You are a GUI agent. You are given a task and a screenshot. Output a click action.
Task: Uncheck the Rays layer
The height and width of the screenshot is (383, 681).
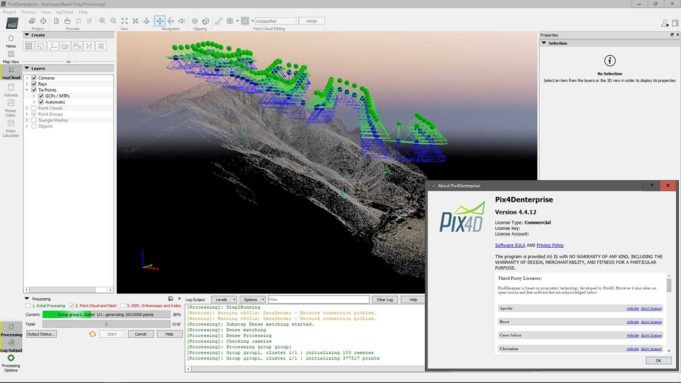34,84
